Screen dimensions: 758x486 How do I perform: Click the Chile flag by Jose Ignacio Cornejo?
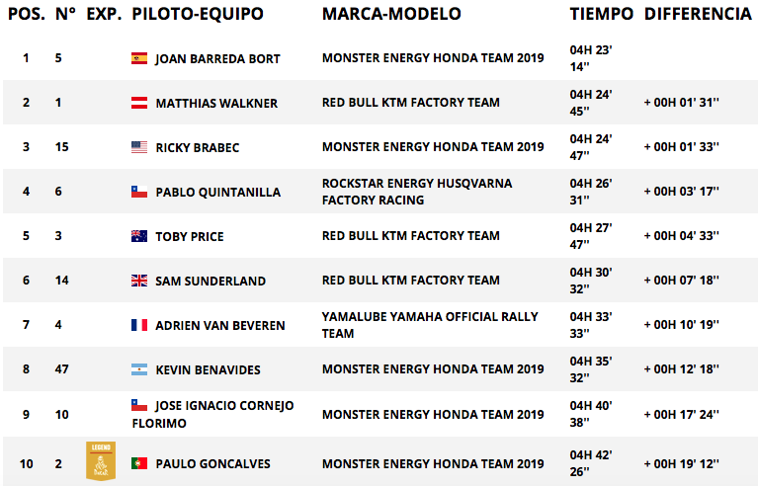click(x=139, y=405)
